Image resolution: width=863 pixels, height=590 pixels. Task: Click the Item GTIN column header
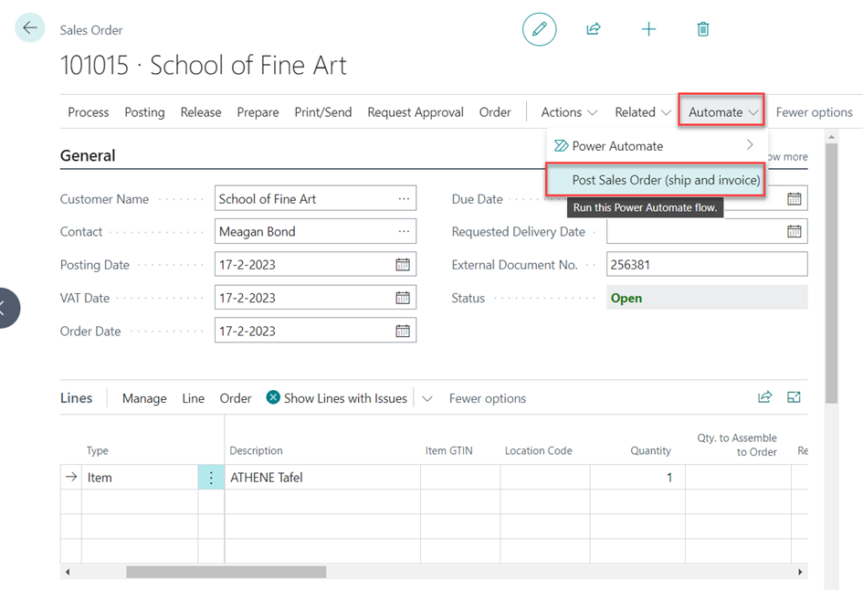click(x=448, y=451)
